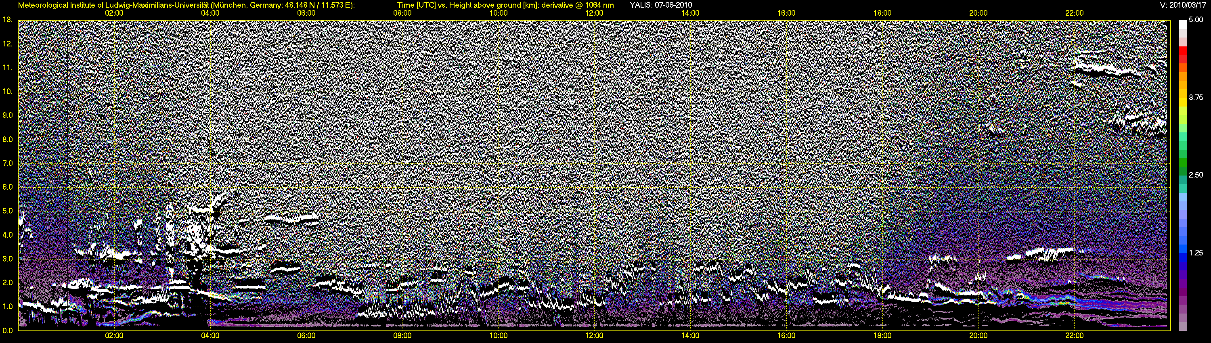This screenshot has height=343, width=1211.
Task: Click the 13. height axis label
Action: [8, 20]
